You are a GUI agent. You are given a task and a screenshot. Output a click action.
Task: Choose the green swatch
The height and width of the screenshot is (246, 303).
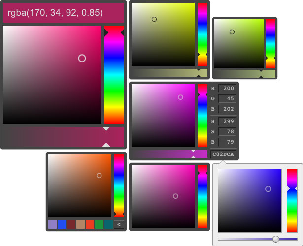point(99,225)
